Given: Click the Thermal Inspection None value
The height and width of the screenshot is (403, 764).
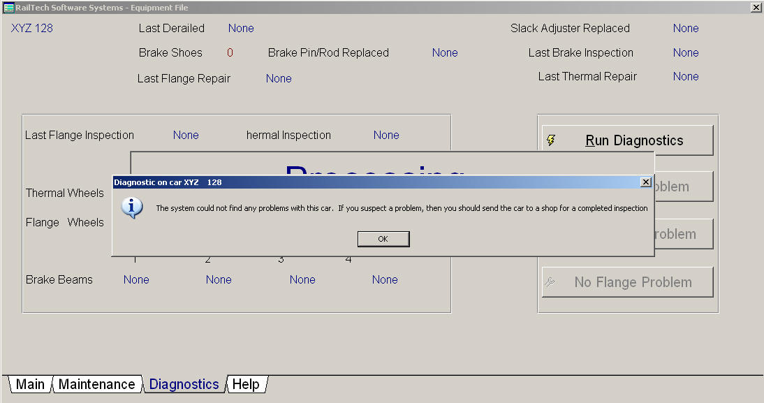Looking at the screenshot, I should click(x=386, y=135).
